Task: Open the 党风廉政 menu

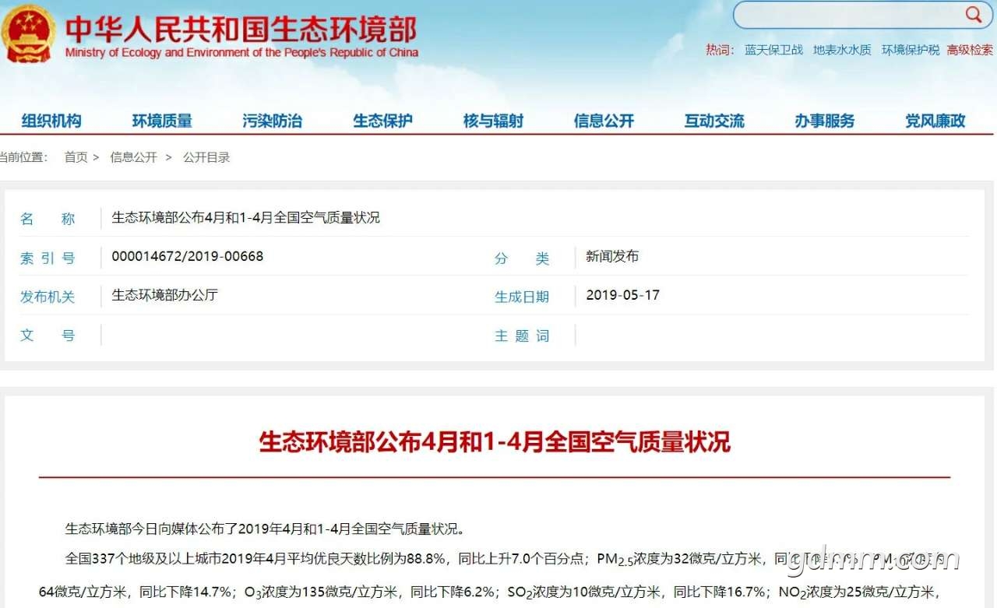Action: (935, 121)
